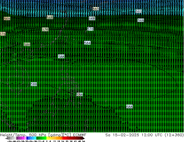
Task: Click the grey left arrow end of legend
Action: point(7,138)
